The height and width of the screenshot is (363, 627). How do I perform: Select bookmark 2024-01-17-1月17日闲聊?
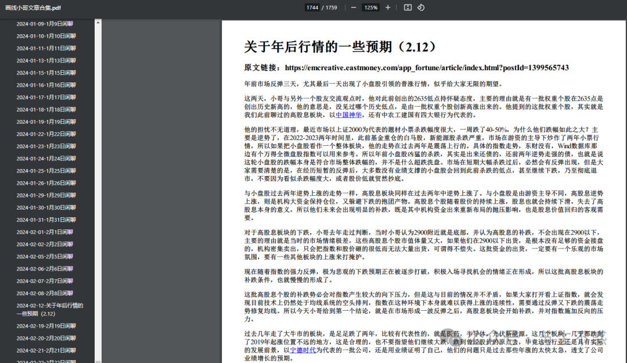(x=46, y=97)
